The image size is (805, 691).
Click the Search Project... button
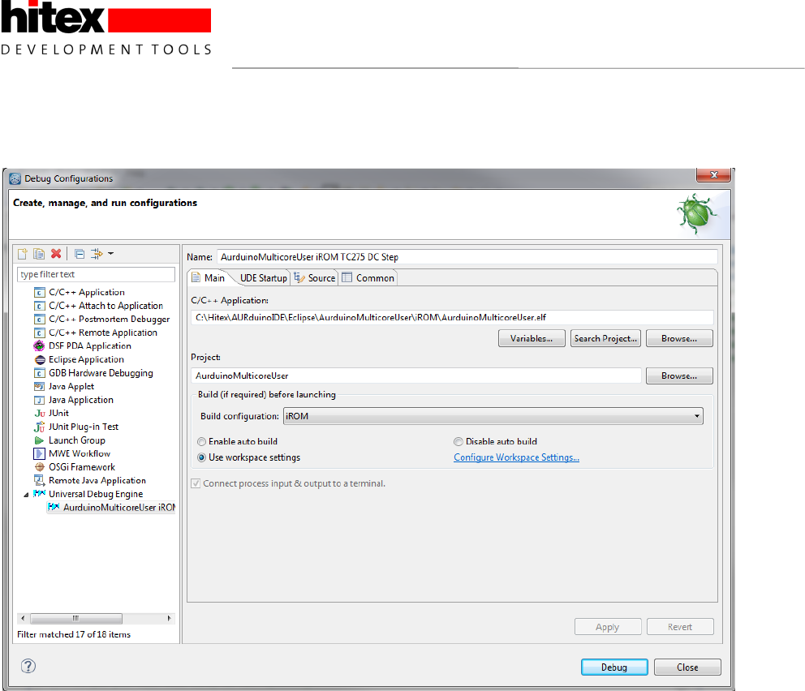pos(605,338)
